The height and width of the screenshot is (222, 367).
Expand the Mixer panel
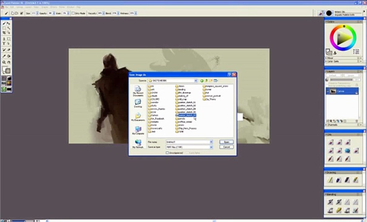pos(326,58)
